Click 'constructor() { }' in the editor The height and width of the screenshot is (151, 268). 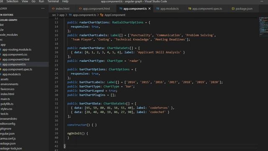82,125
